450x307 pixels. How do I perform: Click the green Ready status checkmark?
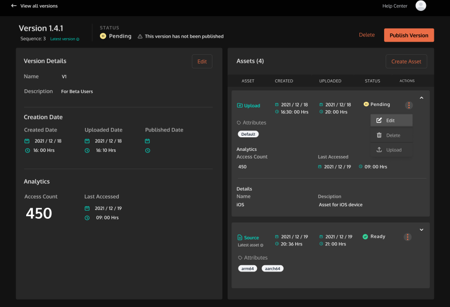click(x=365, y=237)
